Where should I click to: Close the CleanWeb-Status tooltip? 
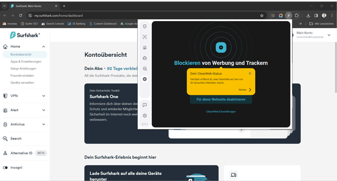pos(250,74)
